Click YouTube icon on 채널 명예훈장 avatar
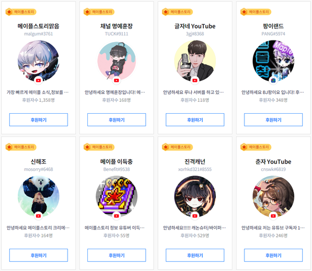This screenshot has height=271, width=312. click(x=116, y=80)
